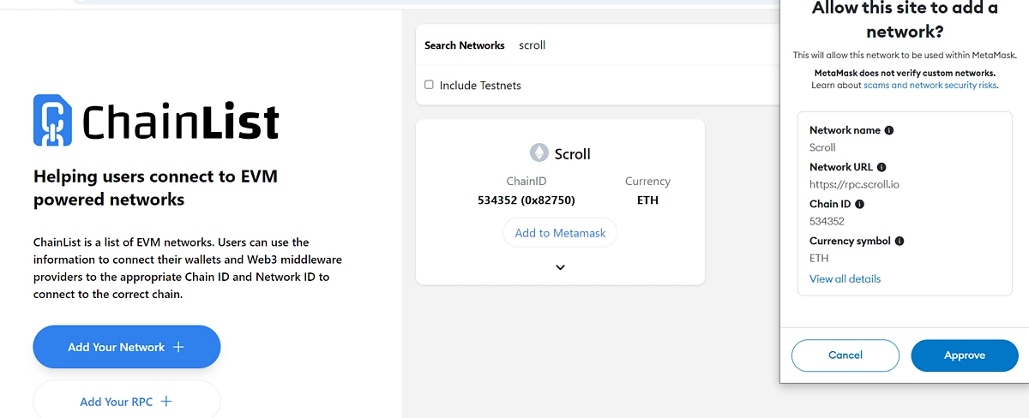Open View all details in MetaMask popup
The width and height of the screenshot is (1029, 418).
pyautogui.click(x=845, y=279)
